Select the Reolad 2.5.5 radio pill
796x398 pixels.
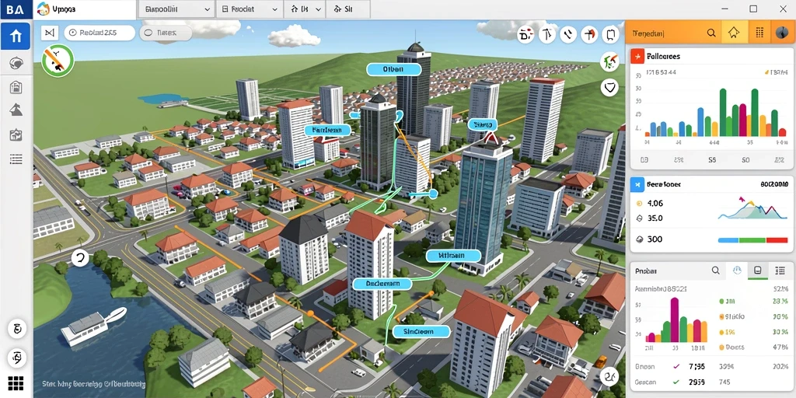(x=99, y=33)
